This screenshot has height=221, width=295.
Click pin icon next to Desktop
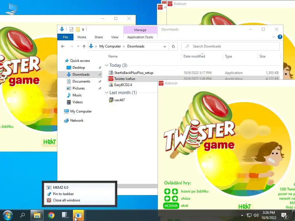[x=100, y=68]
